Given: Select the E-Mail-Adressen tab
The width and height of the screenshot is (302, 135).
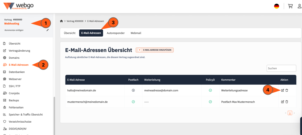Looking at the screenshot, I should coord(91,33).
